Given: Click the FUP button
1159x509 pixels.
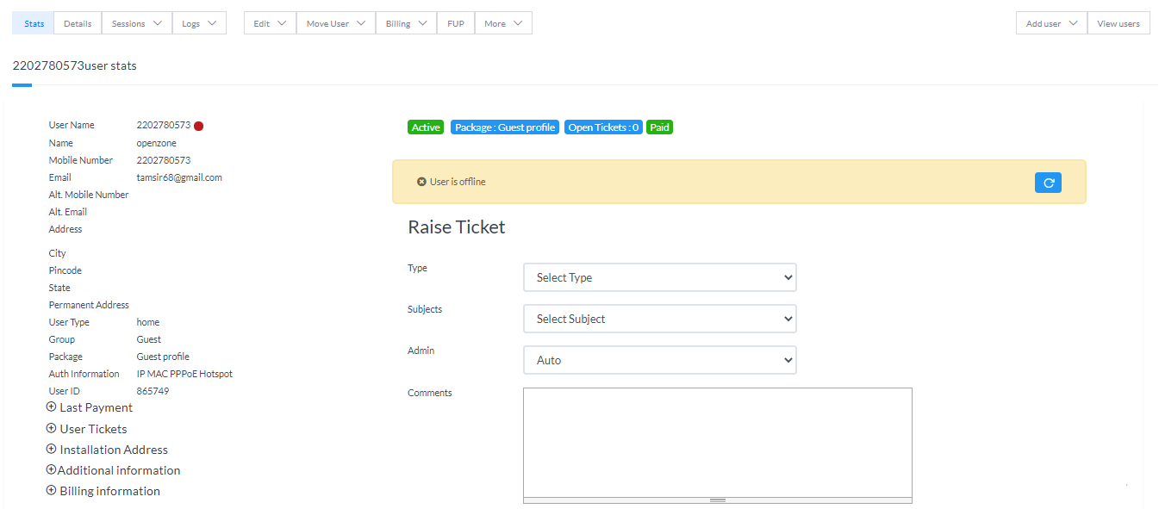Looking at the screenshot, I should [455, 22].
